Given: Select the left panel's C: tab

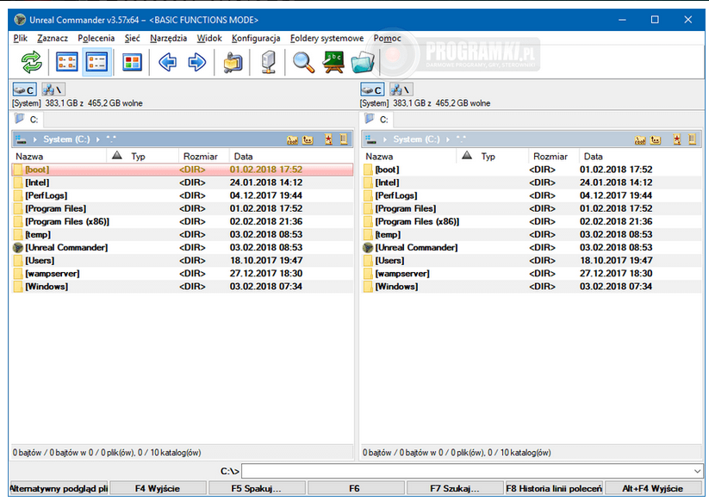Looking at the screenshot, I should [x=27, y=120].
